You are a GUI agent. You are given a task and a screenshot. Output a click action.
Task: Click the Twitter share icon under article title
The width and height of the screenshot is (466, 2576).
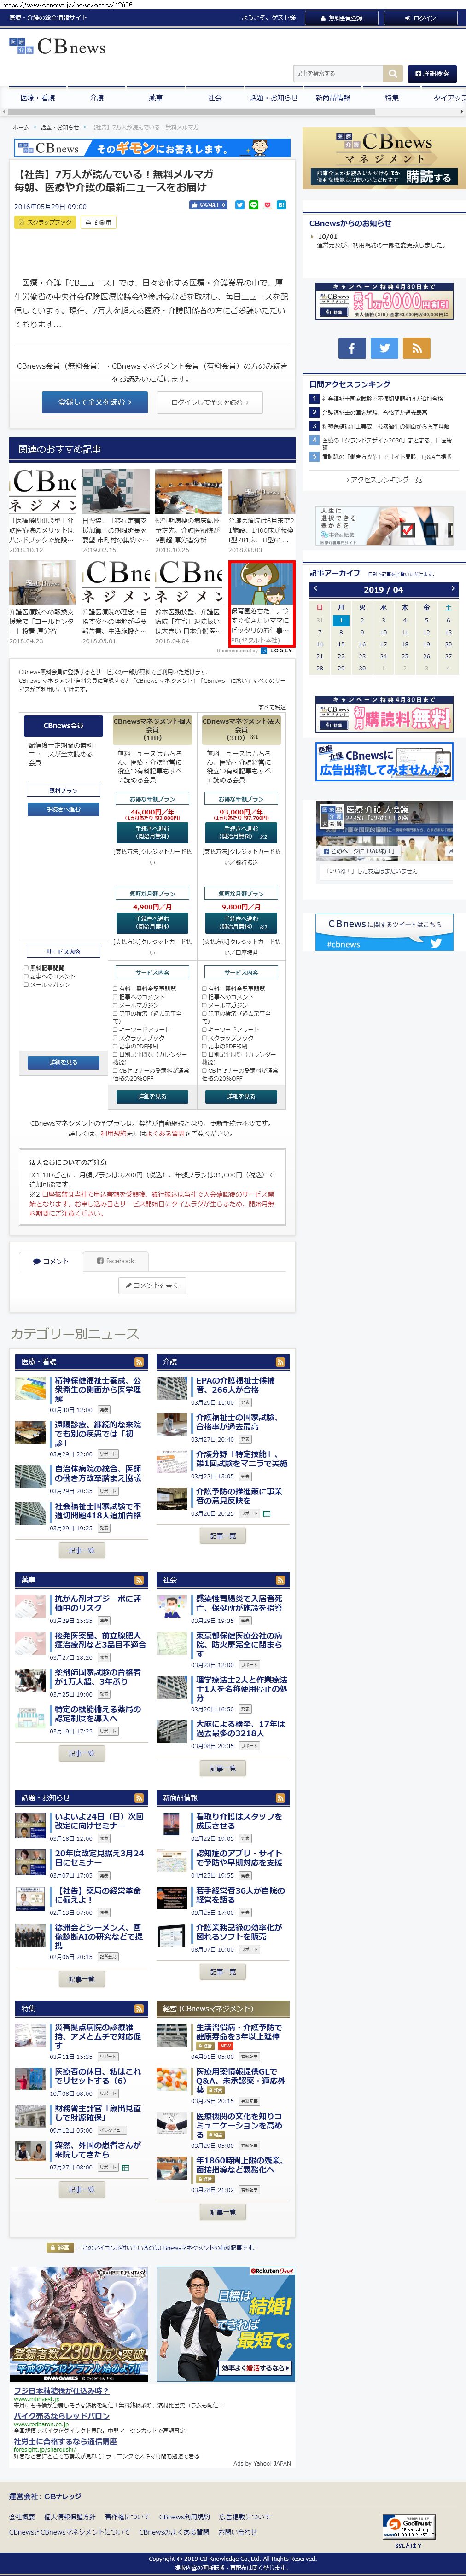pyautogui.click(x=239, y=205)
